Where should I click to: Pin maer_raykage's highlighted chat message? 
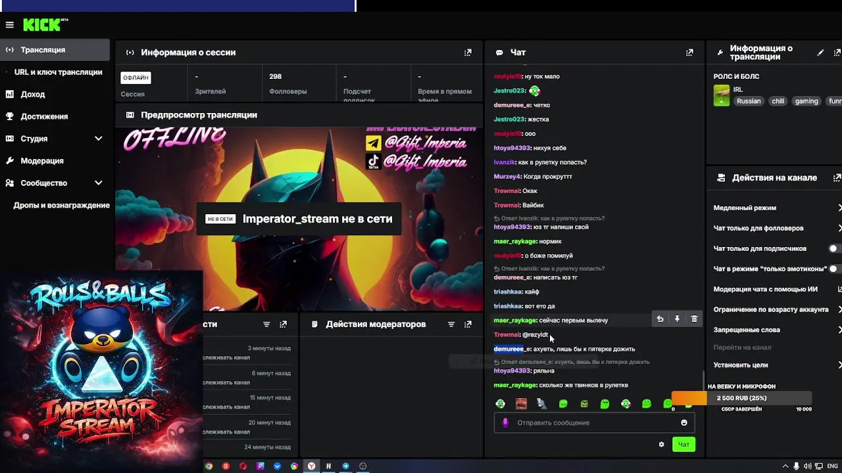click(677, 319)
